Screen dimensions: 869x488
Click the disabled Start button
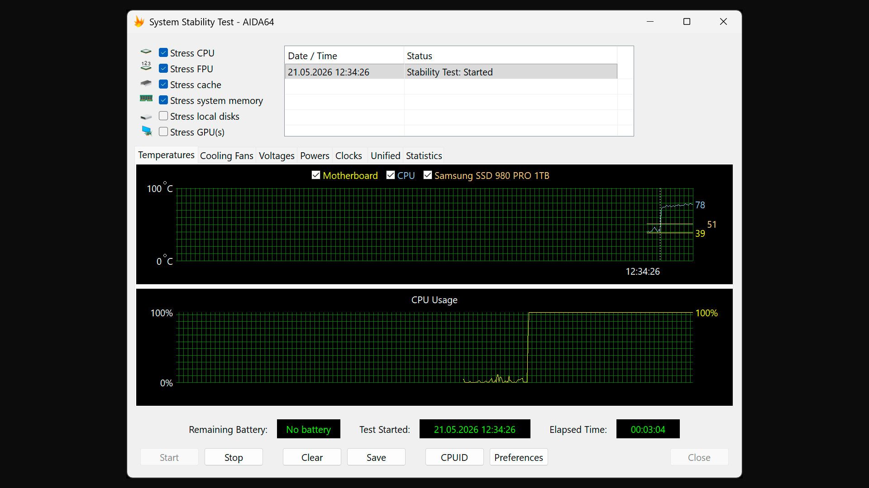pyautogui.click(x=169, y=457)
